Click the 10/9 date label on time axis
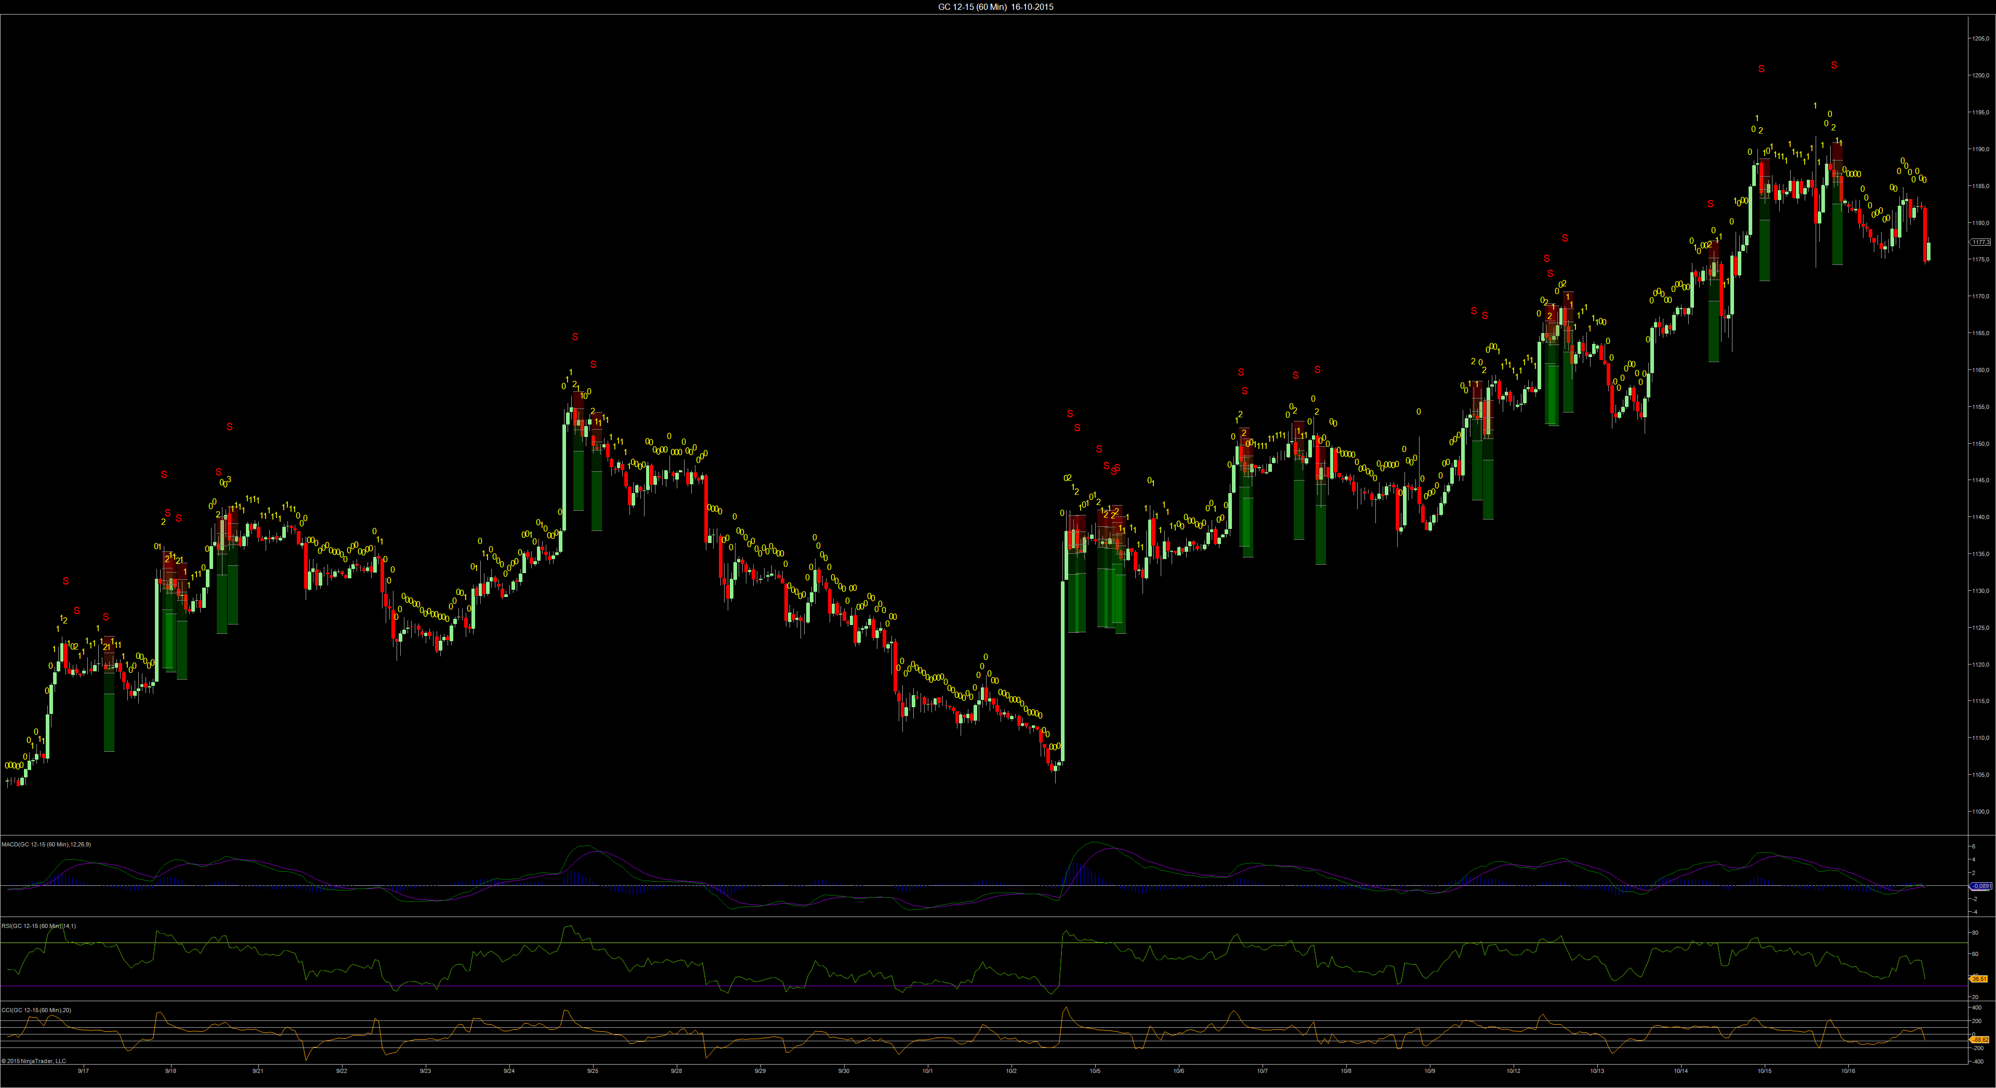 pyautogui.click(x=1429, y=1072)
